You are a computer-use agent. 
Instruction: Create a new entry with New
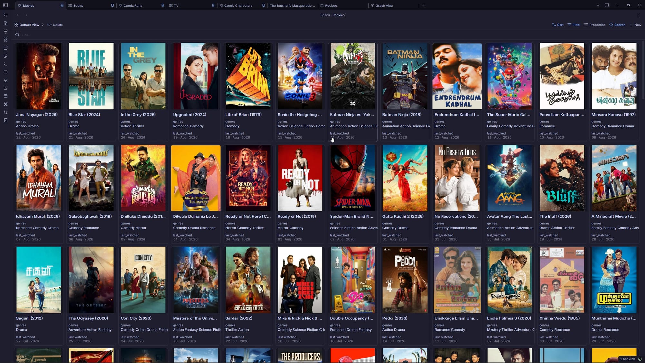[x=635, y=25]
